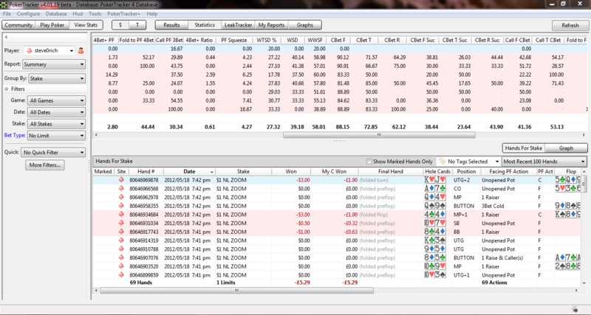
Task: Select the My Reports tab
Action: 271,25
